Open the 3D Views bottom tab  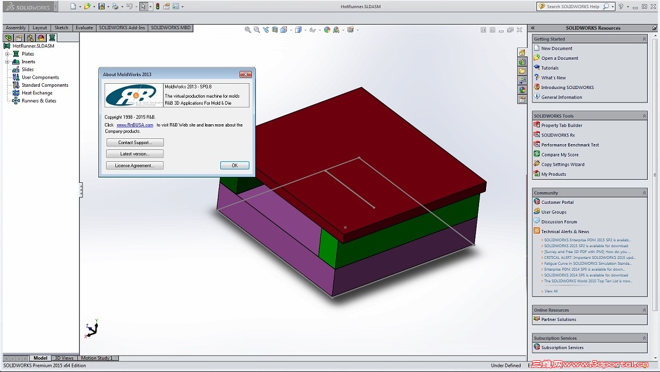(x=64, y=358)
